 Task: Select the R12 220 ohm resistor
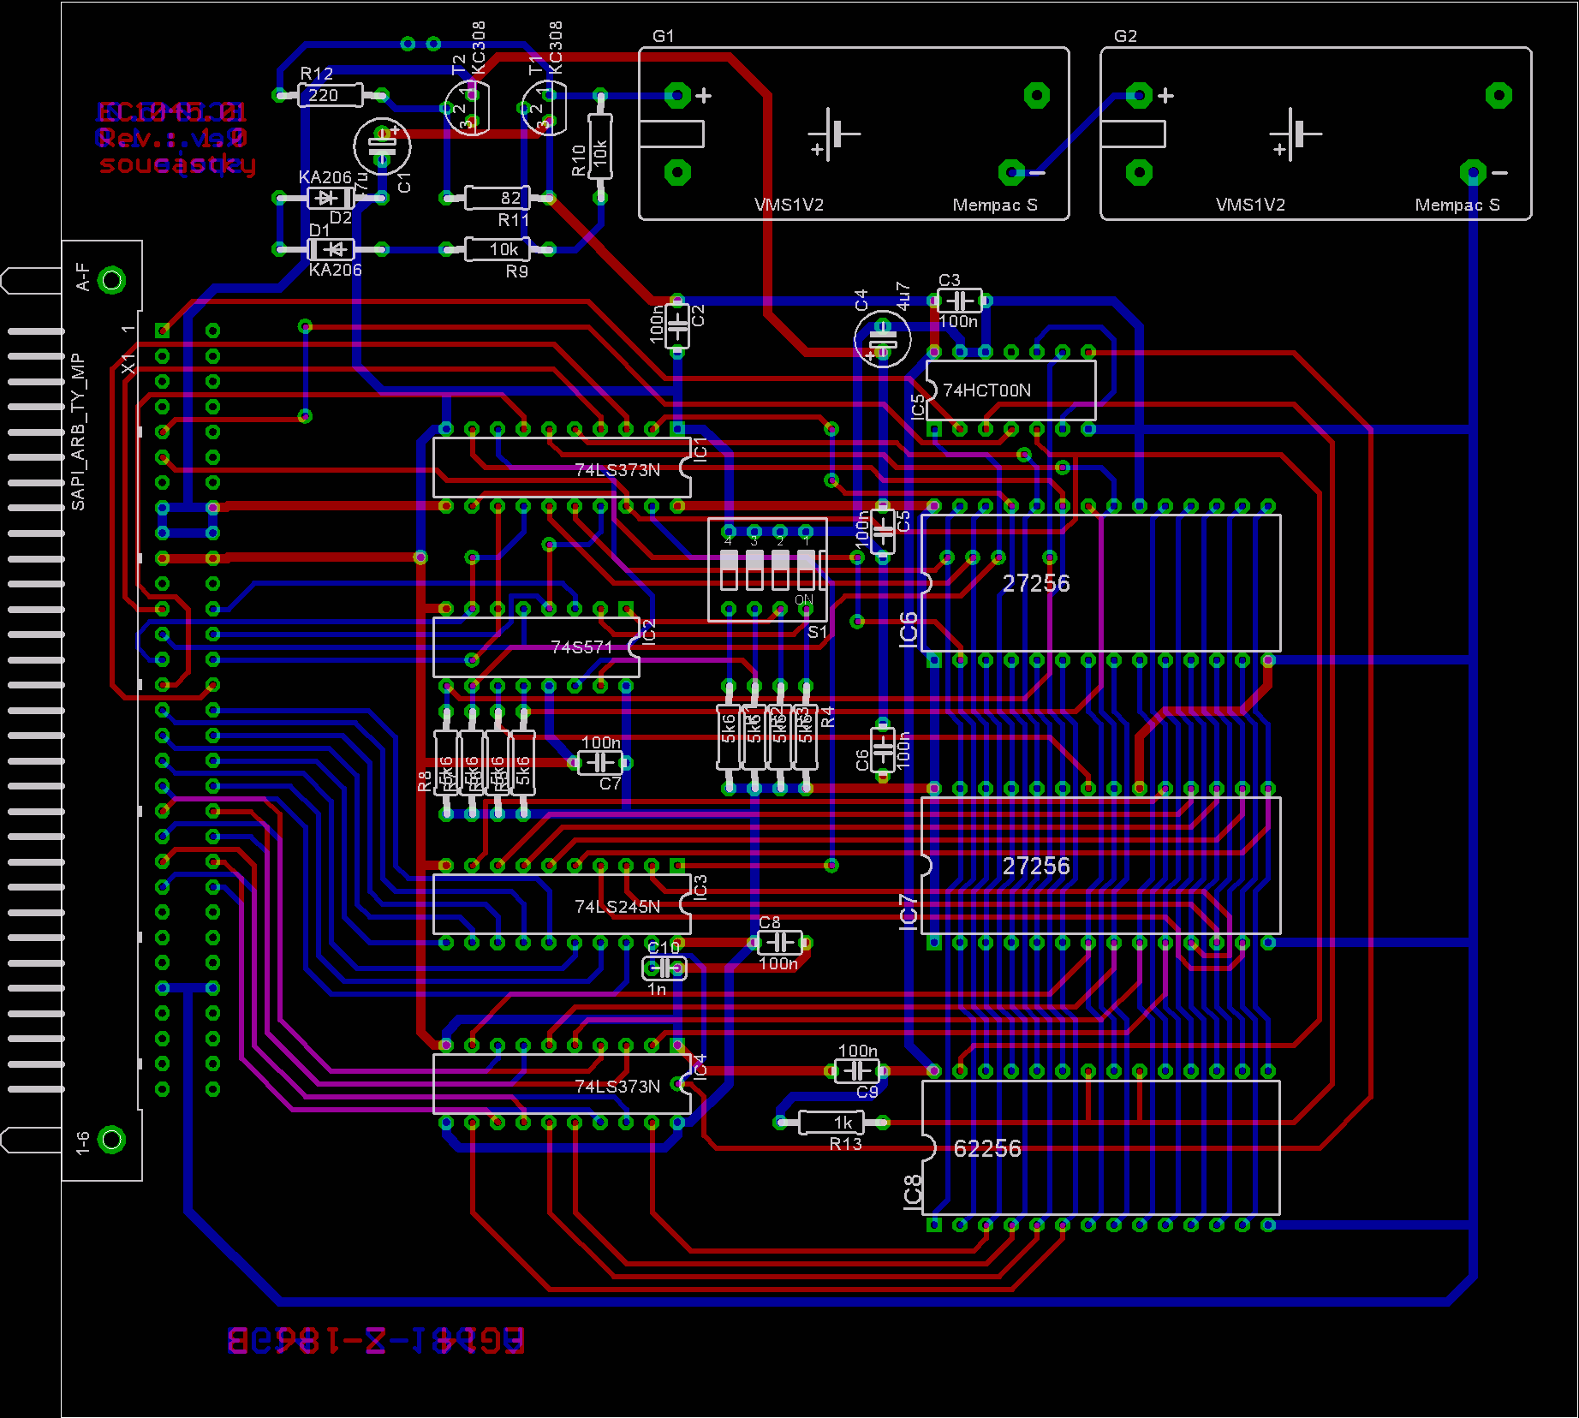point(330,95)
